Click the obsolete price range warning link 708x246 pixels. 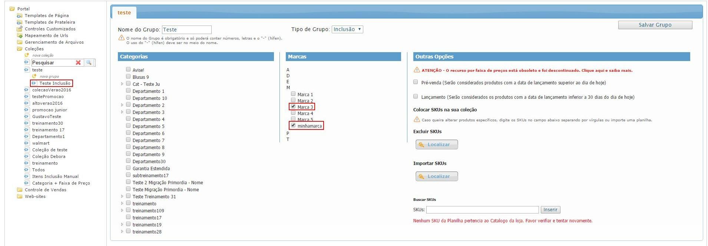527,70
